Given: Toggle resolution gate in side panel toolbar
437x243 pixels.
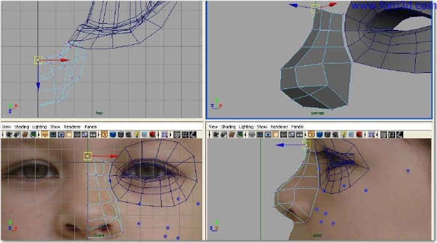Looking at the screenshot, I should point(268,135).
